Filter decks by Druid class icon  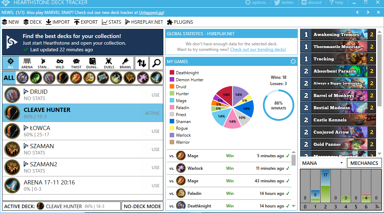[49, 78]
